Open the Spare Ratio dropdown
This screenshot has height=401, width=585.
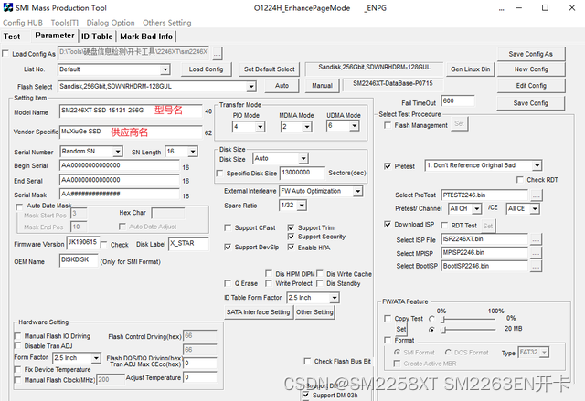302,206
